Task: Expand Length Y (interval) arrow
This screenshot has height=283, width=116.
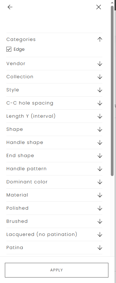Action: [100, 116]
